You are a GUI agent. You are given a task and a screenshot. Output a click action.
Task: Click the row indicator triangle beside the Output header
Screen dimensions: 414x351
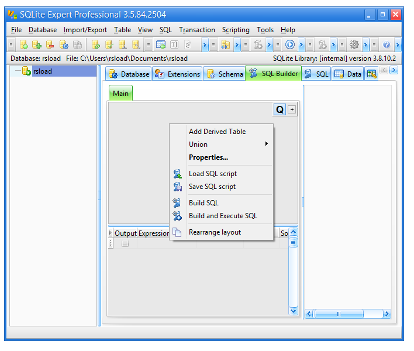[111, 233]
